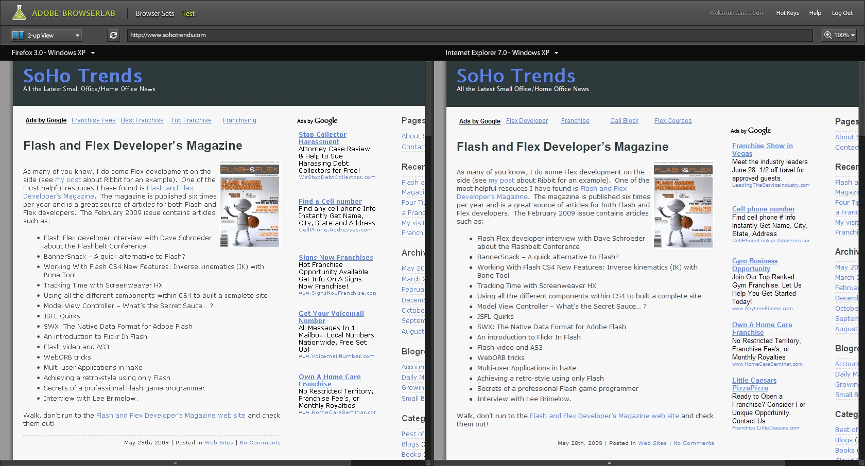
Task: Click Flex Developer ad link in IE pane
Action: point(527,121)
